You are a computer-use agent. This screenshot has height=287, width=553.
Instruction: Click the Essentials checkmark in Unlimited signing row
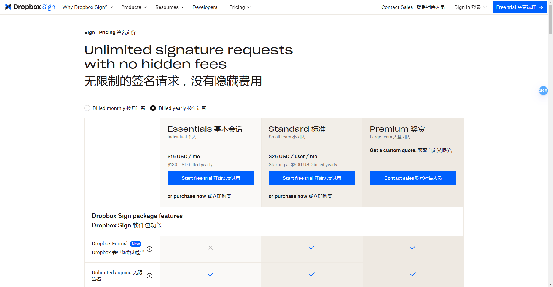211,274
